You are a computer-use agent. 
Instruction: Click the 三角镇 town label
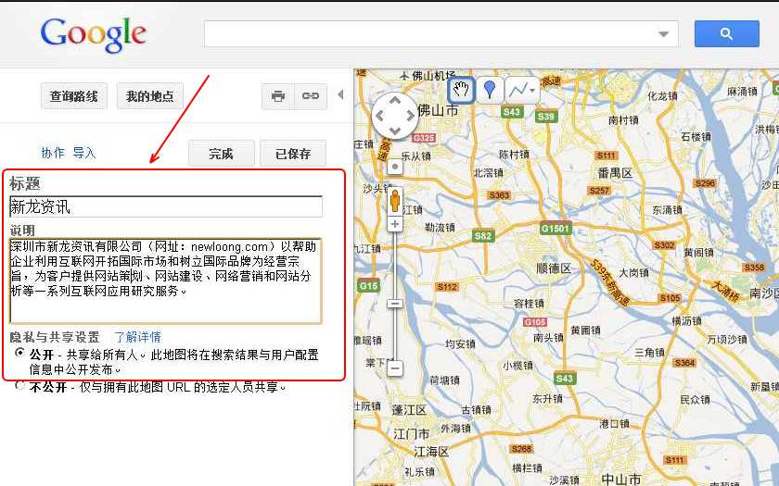pyautogui.click(x=649, y=353)
